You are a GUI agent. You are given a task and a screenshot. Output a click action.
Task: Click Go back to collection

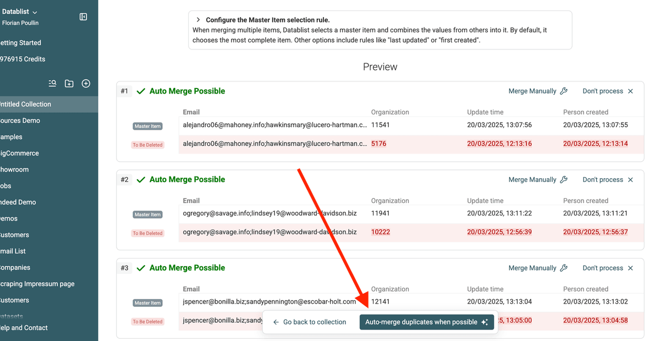pos(309,322)
